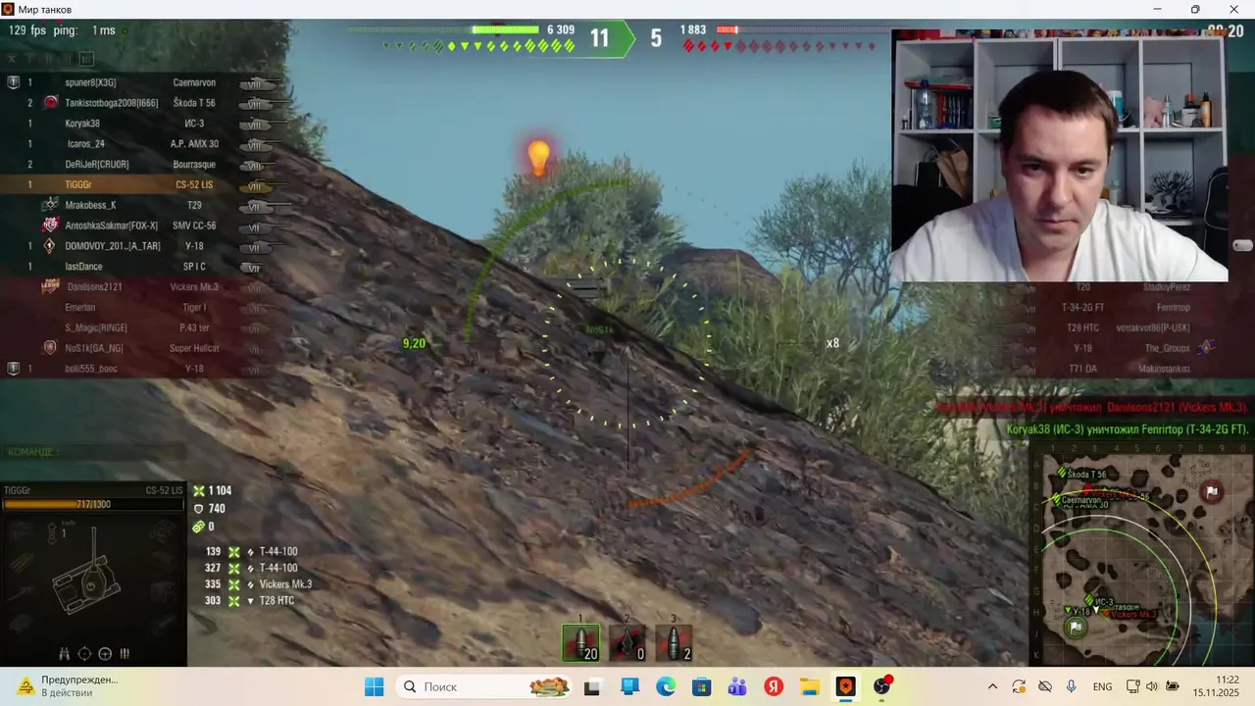This screenshot has width=1255, height=706.
Task: Click the allied team 6 309 HP bar
Action: click(506, 30)
